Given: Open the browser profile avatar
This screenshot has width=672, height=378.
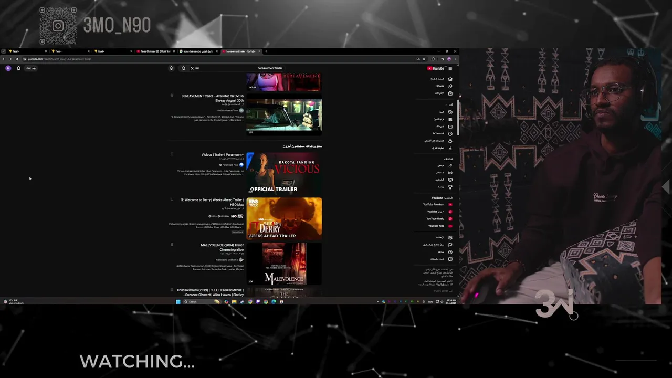Looking at the screenshot, I should [x=449, y=59].
